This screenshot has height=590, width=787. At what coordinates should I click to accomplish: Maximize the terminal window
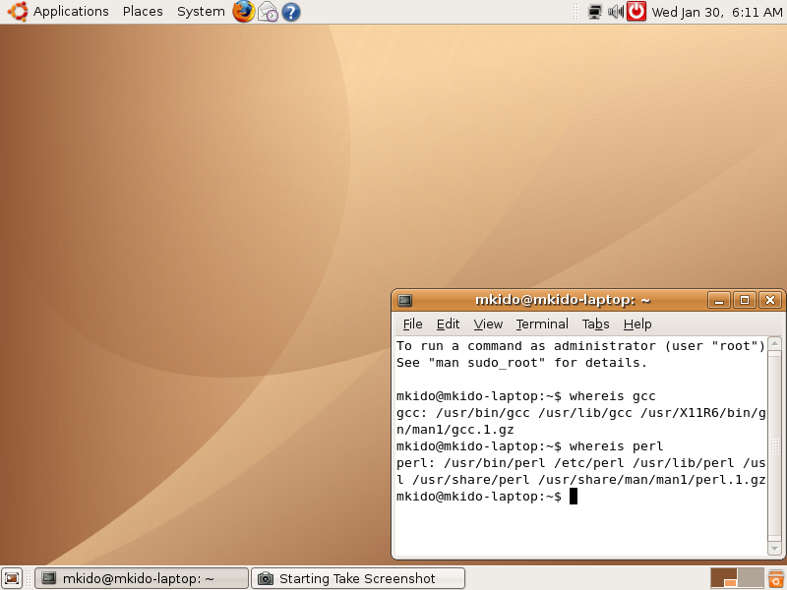(745, 300)
